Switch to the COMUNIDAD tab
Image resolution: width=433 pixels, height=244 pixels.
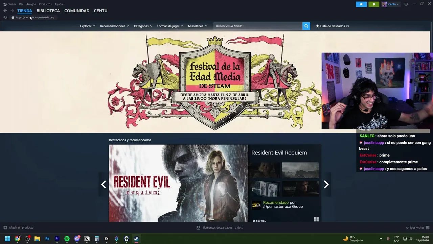(77, 11)
